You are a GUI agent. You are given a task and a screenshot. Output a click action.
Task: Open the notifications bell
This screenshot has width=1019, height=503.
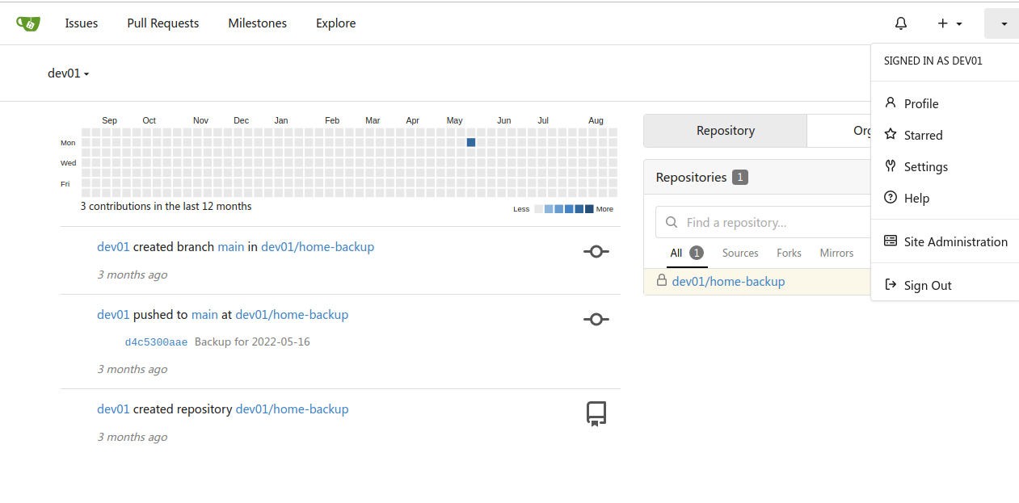coord(901,23)
